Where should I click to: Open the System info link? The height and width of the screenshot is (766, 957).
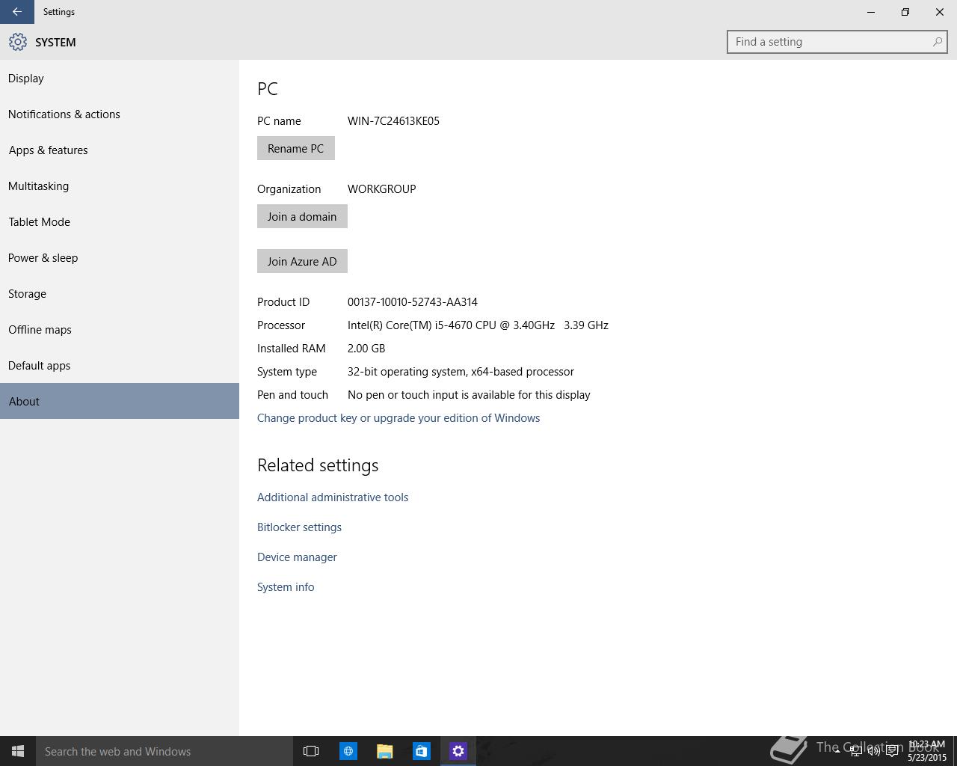tap(286, 587)
